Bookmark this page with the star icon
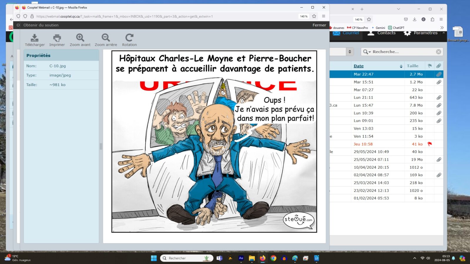 [314, 16]
